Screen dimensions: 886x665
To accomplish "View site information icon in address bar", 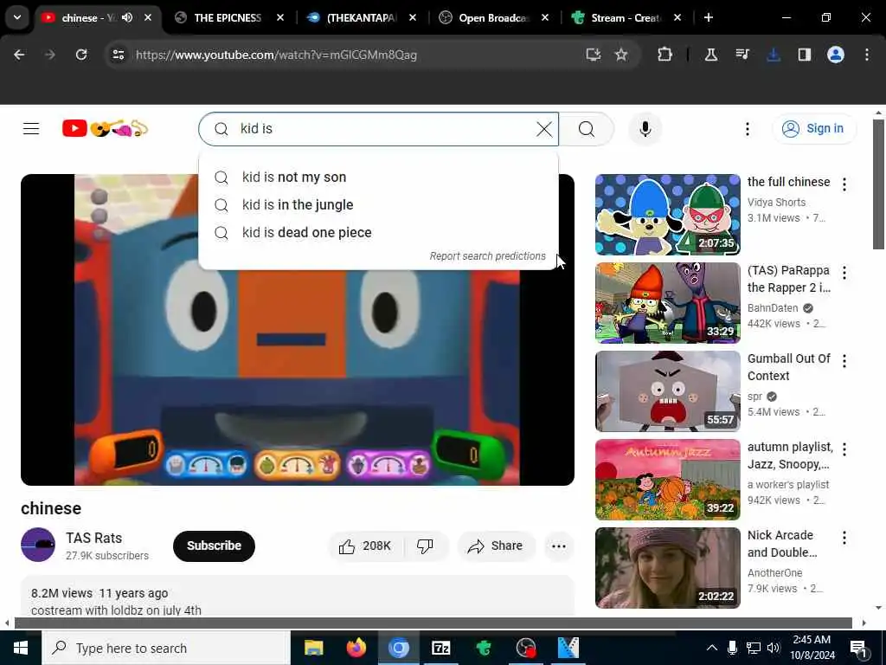I will [118, 55].
